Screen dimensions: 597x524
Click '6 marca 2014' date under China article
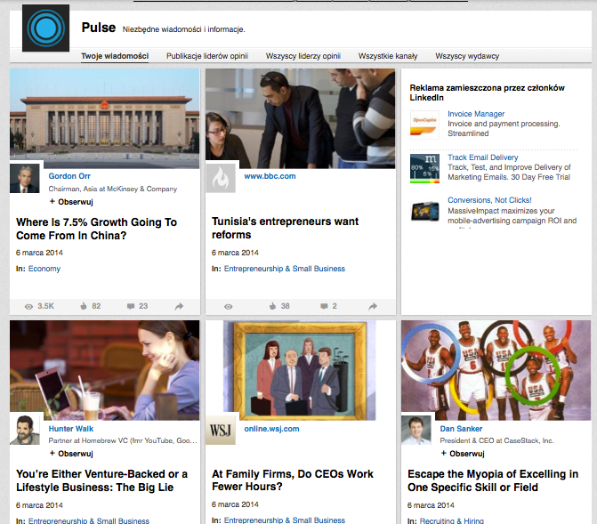coord(39,253)
